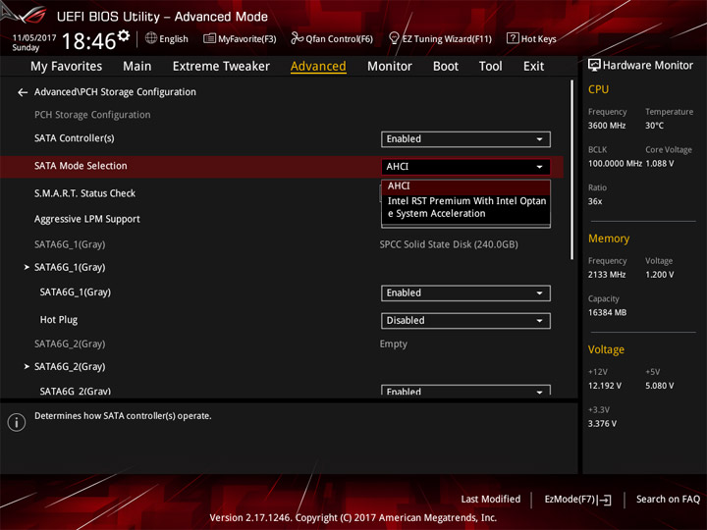Launch EZ Tuning Wizard bulb icon
Viewport: 707px width, 530px height.
pos(394,38)
